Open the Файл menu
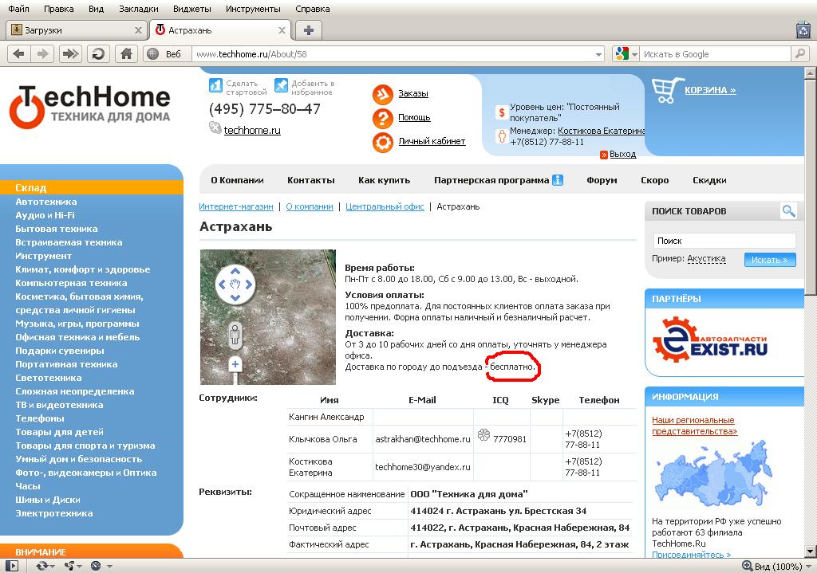This screenshot has width=817, height=573. click(x=19, y=9)
